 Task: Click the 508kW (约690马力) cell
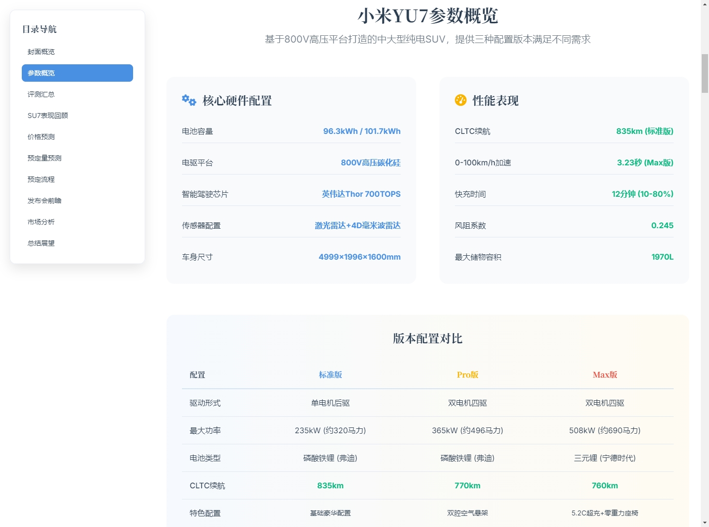(x=605, y=430)
